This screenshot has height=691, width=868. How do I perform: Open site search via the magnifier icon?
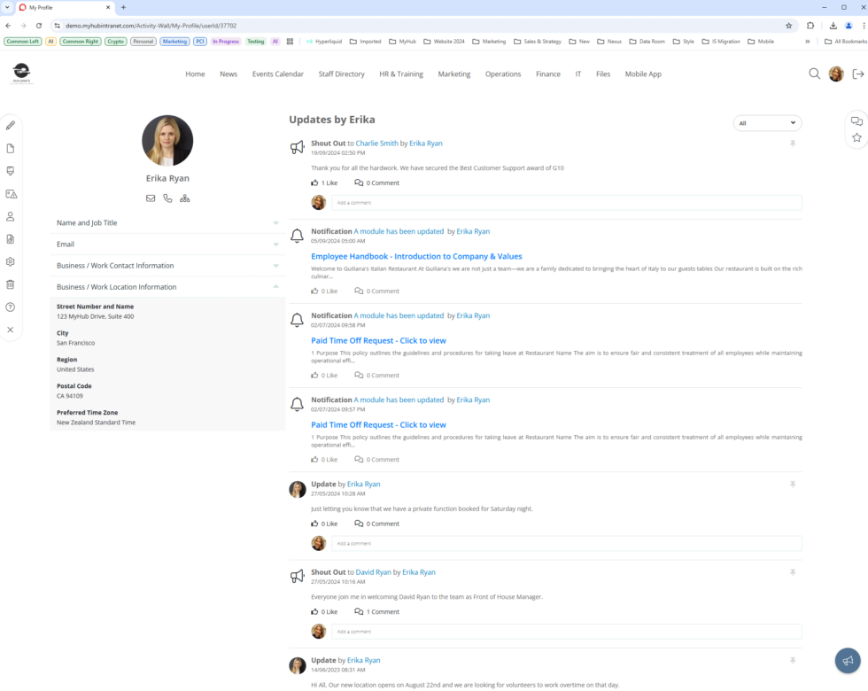click(815, 74)
